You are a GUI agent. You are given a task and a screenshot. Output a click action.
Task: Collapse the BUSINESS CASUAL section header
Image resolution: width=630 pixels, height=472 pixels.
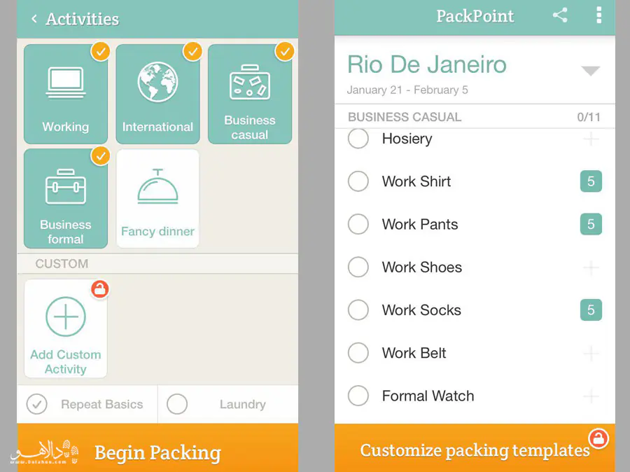[475, 117]
